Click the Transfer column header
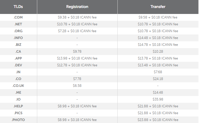The width and height of the screenshot is (199, 123). [x=158, y=7]
